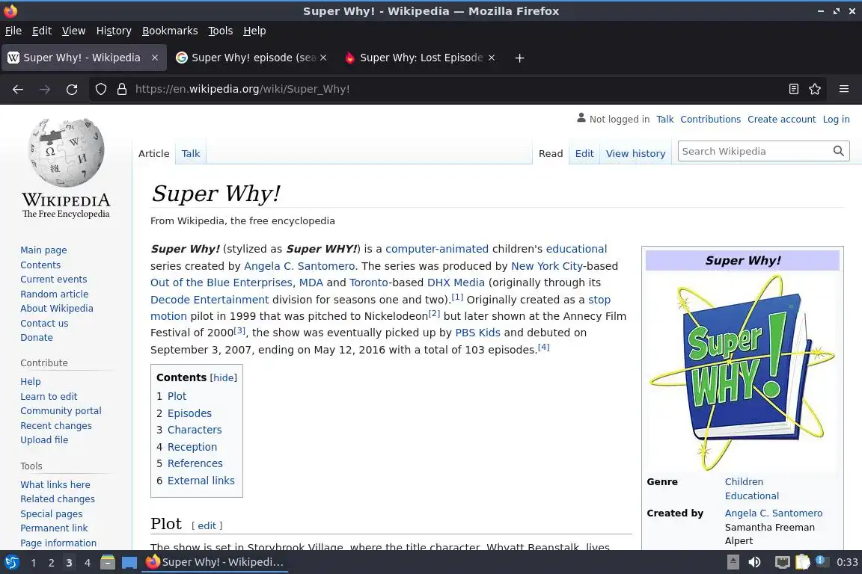Click the volume speaker tray icon
Image resolution: width=862 pixels, height=574 pixels.
click(754, 562)
